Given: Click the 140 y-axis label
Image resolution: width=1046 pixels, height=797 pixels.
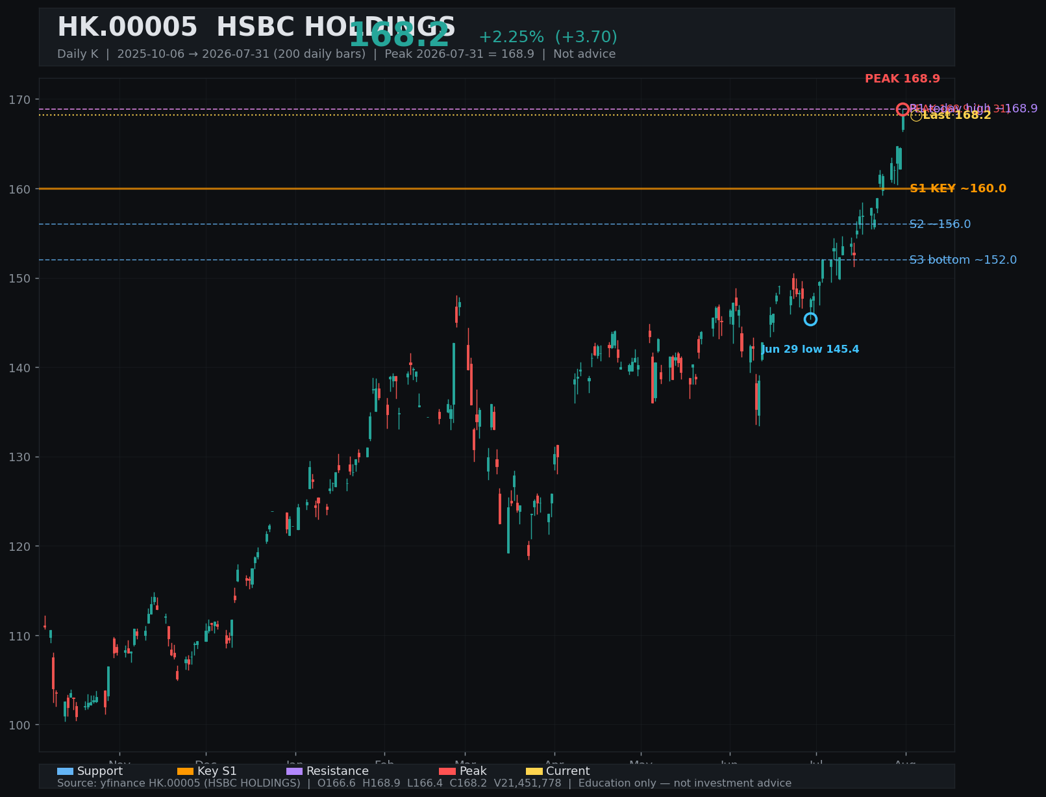Looking at the screenshot, I should coord(19,368).
